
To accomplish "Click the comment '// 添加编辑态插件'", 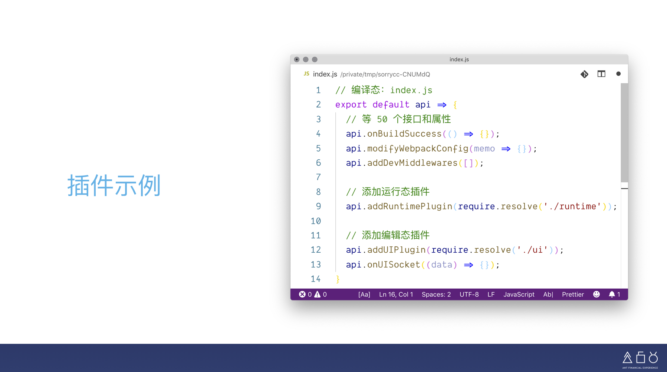I will [388, 235].
